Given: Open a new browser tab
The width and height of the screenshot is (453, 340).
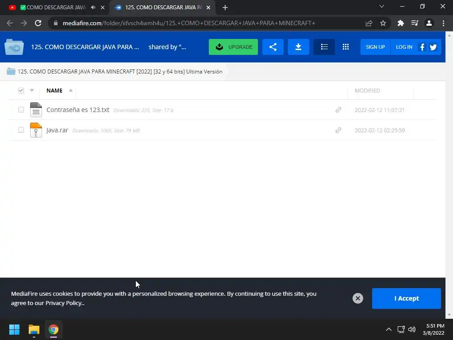Looking at the screenshot, I should [x=225, y=8].
